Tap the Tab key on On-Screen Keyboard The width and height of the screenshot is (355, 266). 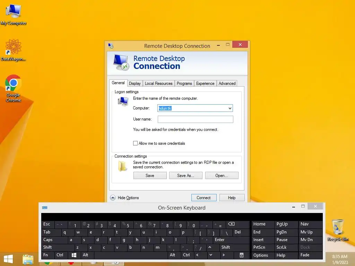coord(51,232)
